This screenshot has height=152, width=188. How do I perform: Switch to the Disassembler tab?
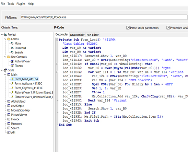(77, 35)
